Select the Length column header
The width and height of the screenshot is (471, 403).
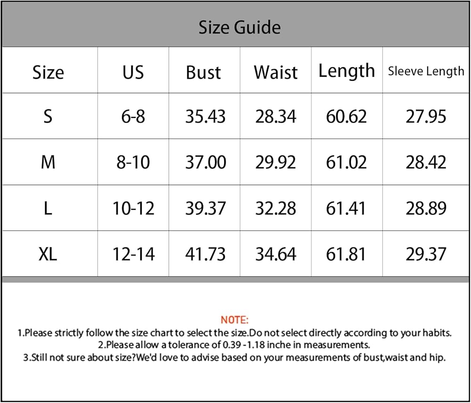[x=347, y=71]
